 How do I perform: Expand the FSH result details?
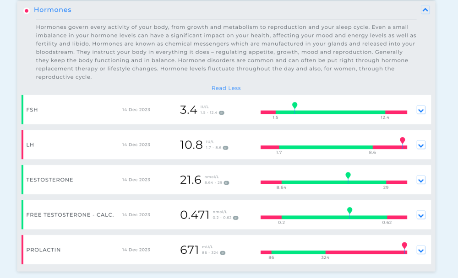[x=421, y=110]
